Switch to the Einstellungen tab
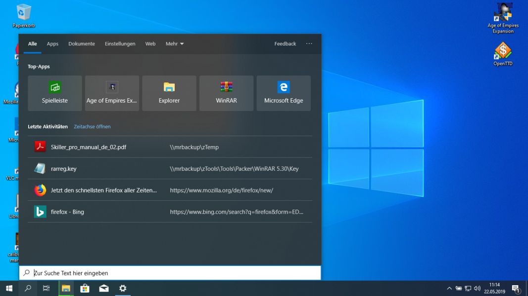528x296 pixels. [x=120, y=43]
